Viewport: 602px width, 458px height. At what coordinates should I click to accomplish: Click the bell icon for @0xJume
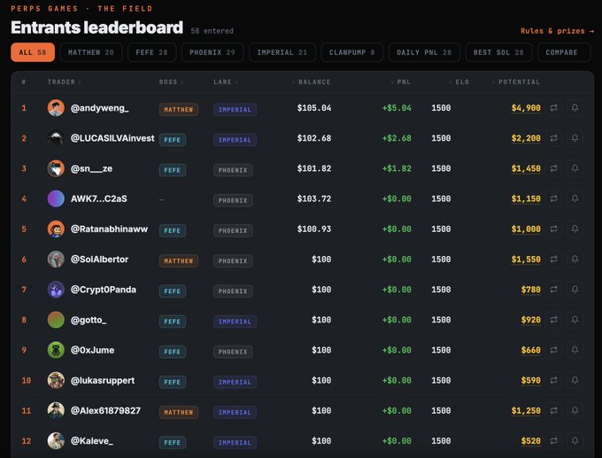(x=575, y=350)
